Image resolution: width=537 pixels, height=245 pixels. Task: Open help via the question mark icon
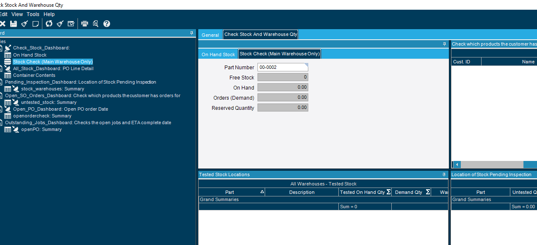[x=107, y=24]
